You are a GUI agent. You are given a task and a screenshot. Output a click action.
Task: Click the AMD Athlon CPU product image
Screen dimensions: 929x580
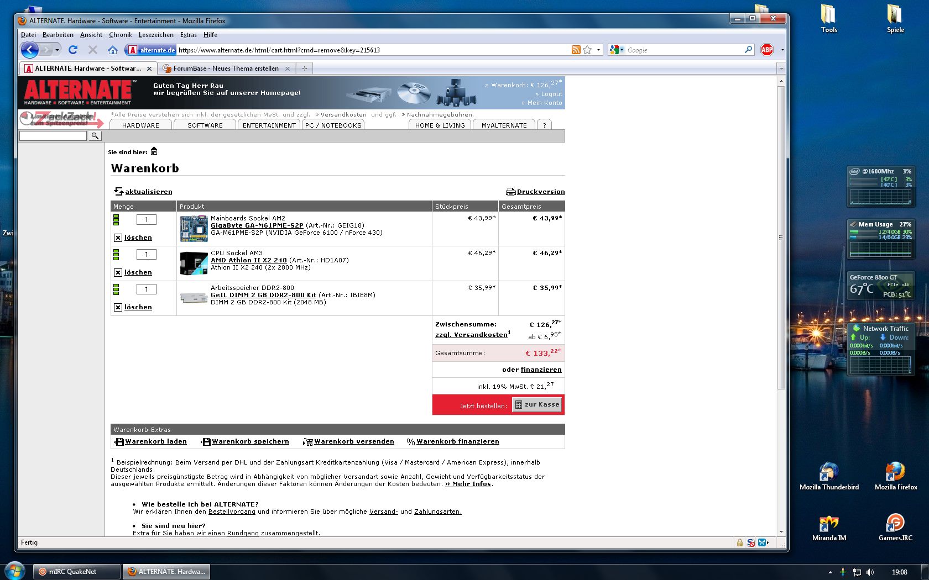(x=194, y=263)
